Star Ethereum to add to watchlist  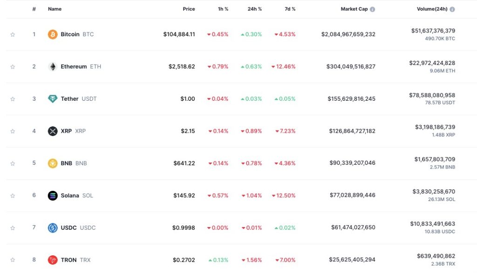click(x=13, y=67)
